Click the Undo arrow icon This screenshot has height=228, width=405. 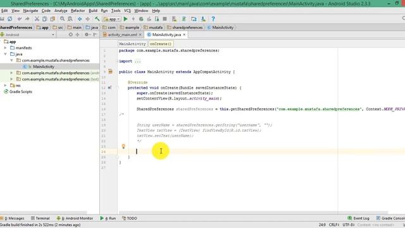coord(20,19)
